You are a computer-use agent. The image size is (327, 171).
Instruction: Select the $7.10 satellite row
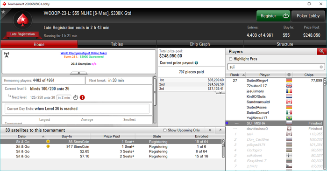tap(111, 156)
